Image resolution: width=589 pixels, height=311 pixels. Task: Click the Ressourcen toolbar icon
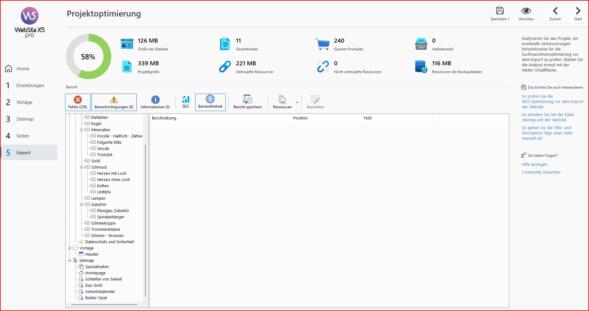282,100
